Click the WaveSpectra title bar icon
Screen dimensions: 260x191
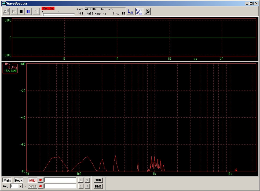tap(4, 3)
